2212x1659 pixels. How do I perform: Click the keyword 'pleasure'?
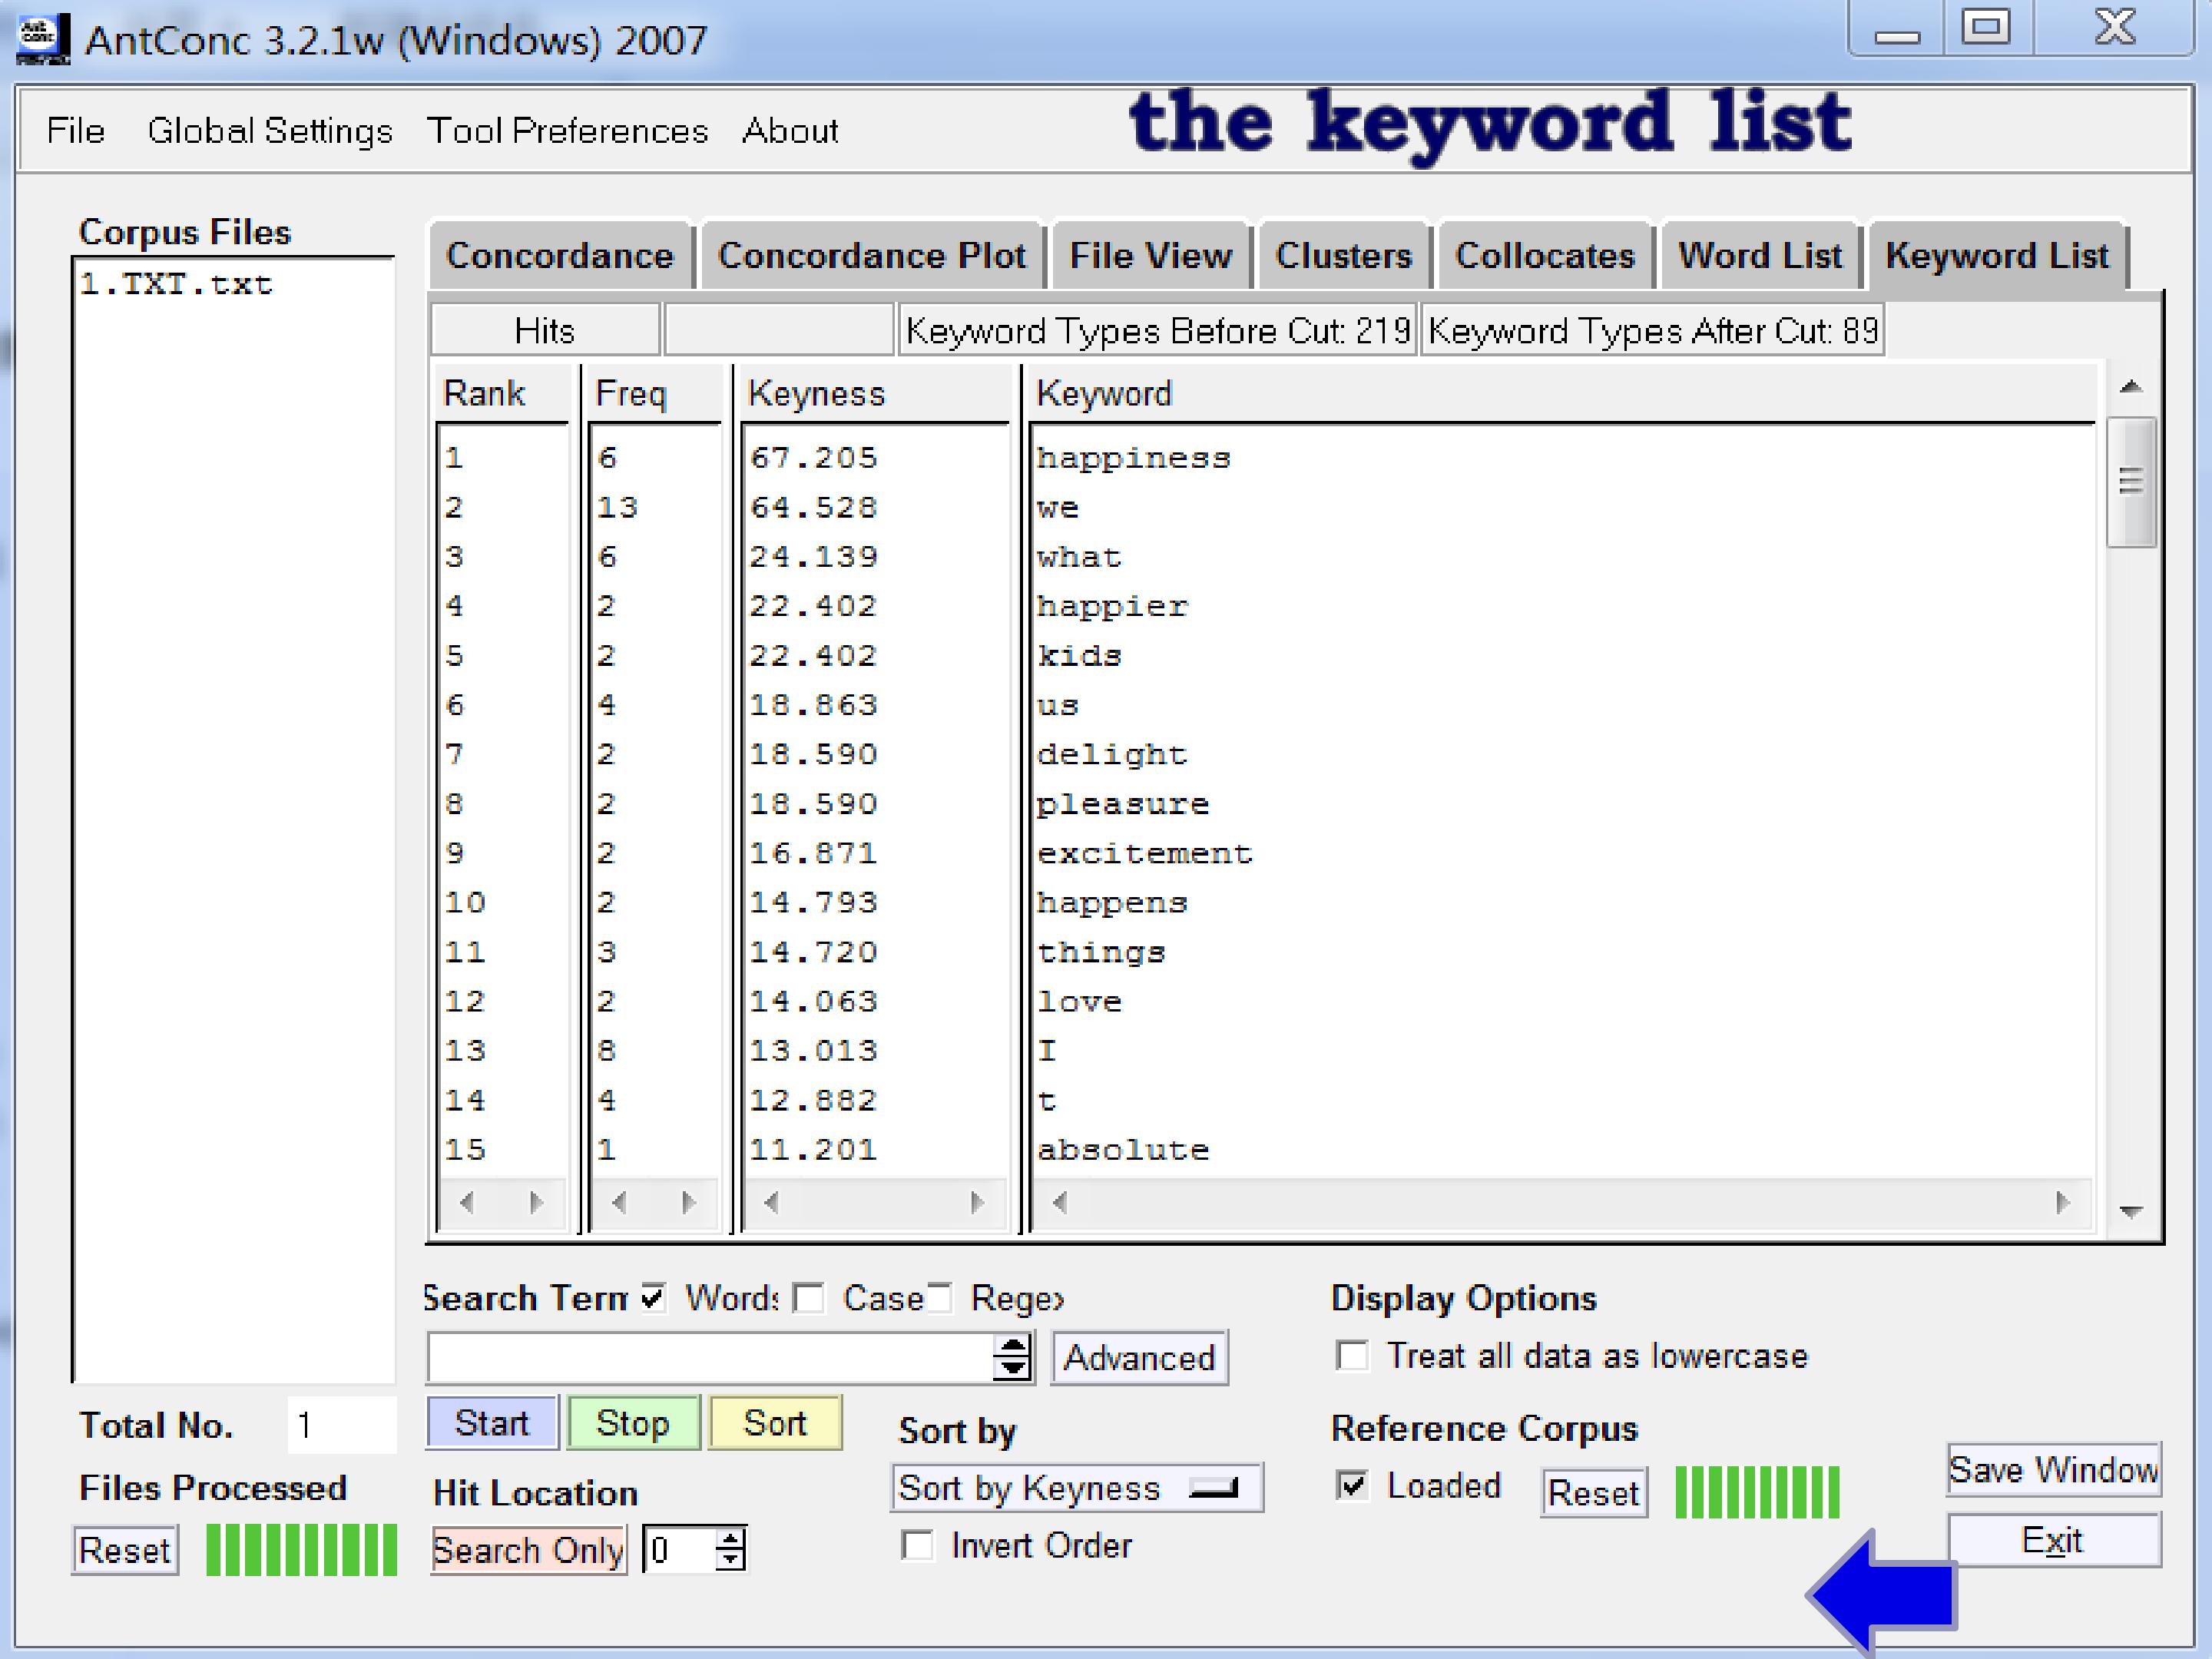click(1123, 804)
